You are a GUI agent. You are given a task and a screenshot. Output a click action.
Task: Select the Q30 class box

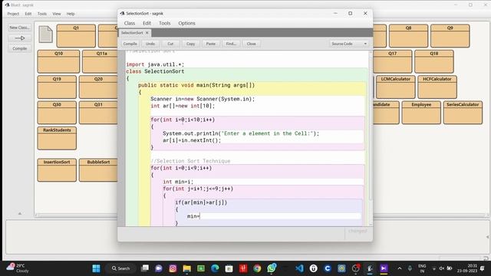(x=57, y=113)
